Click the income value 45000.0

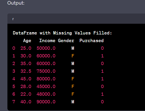pos(46,87)
